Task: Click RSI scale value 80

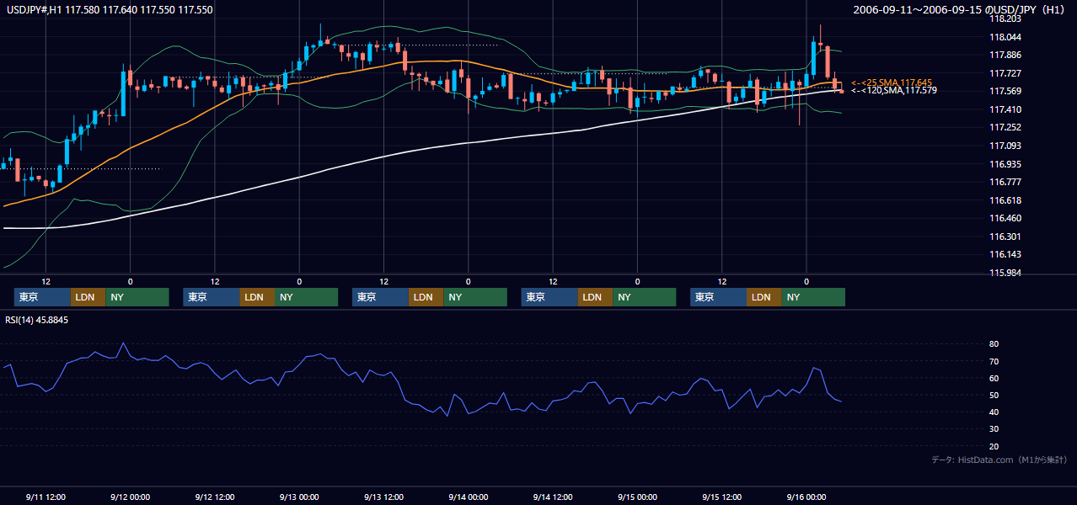Action: tap(994, 344)
